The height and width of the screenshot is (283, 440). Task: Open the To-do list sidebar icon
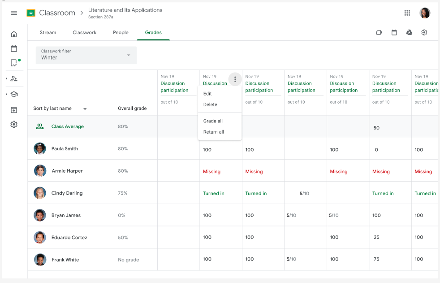click(x=14, y=63)
